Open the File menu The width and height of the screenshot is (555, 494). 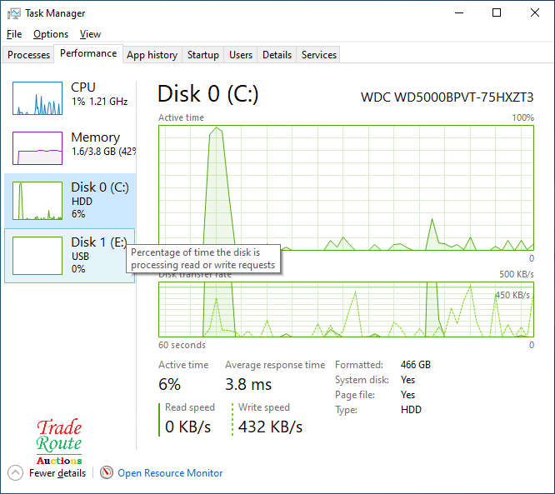click(14, 34)
